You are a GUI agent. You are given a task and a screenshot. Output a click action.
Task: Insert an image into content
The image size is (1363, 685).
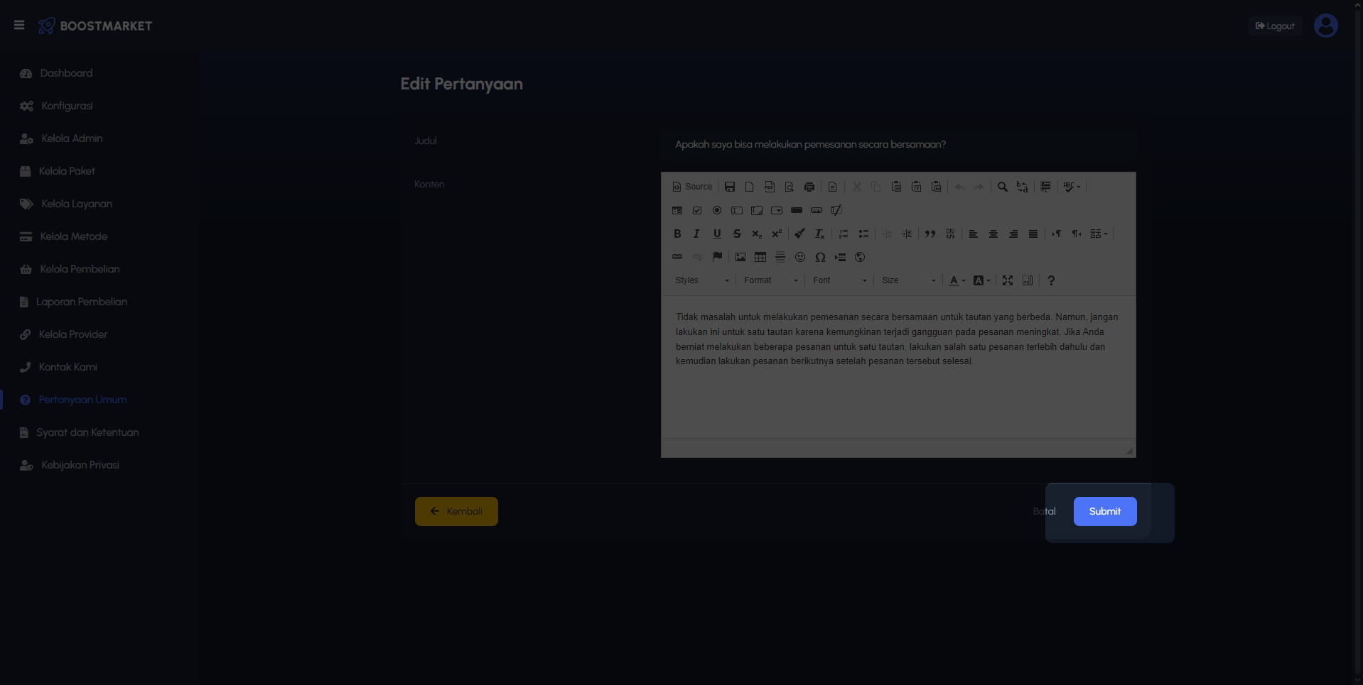pos(740,257)
